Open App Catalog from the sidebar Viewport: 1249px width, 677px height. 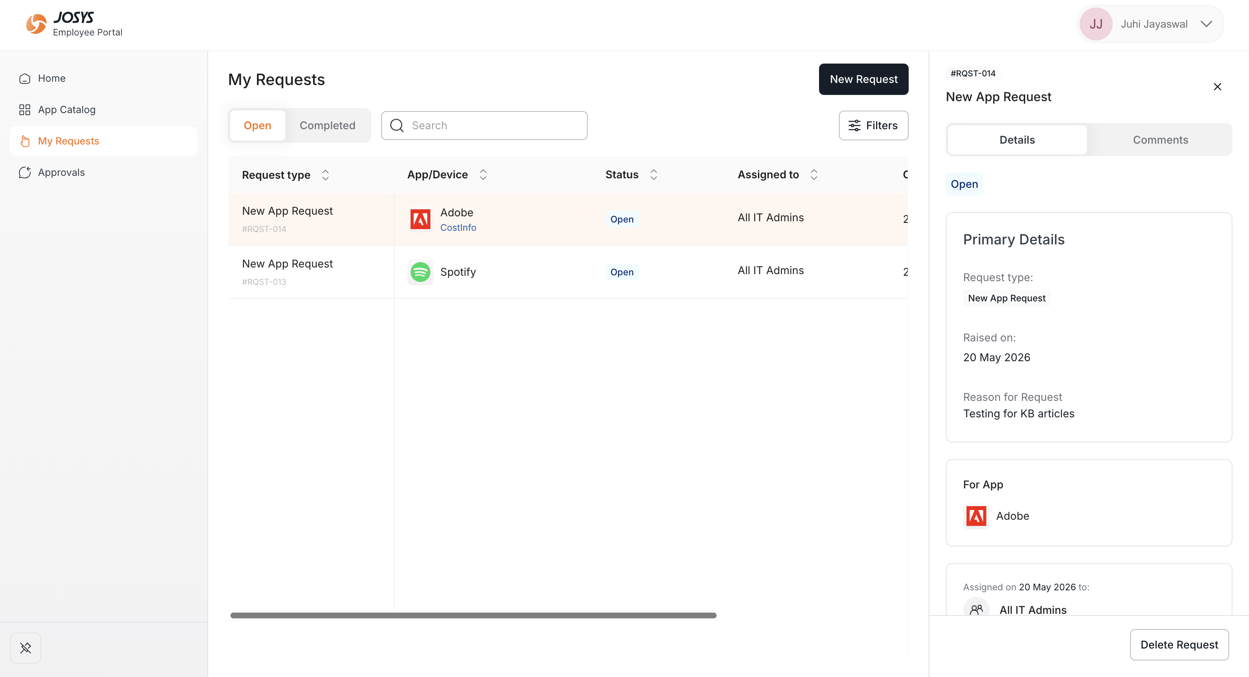click(x=103, y=109)
